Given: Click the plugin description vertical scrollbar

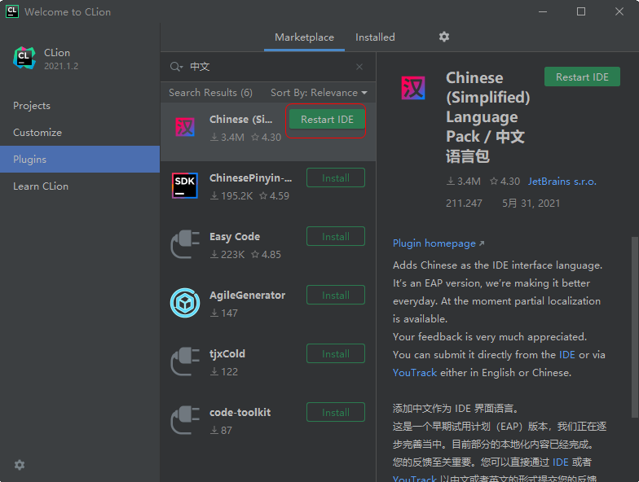Looking at the screenshot, I should (x=634, y=326).
